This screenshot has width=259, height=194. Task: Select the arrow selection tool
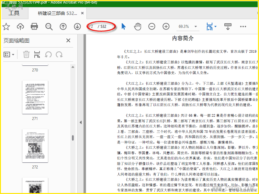(x=123, y=27)
